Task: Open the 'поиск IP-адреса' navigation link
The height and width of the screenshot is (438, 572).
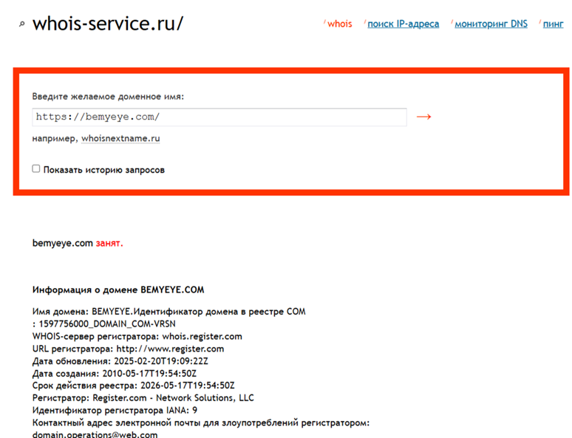Action: pos(403,24)
